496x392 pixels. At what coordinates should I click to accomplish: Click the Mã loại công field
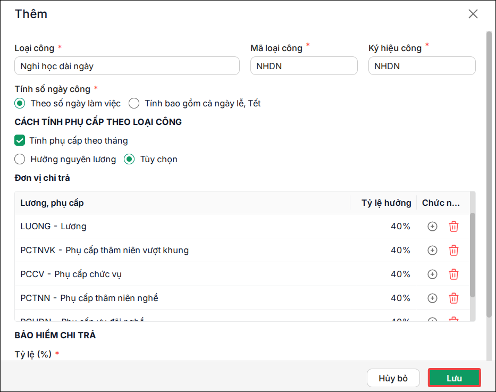[304, 66]
